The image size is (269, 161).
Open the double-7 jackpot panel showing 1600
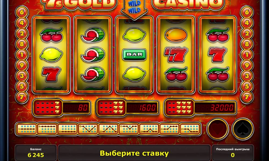(128, 108)
